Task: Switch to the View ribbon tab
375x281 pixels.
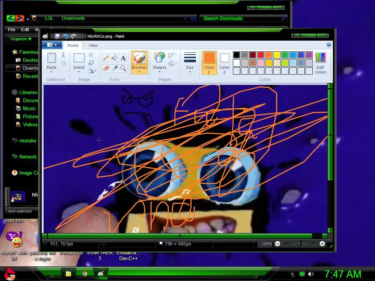Action: [x=93, y=45]
